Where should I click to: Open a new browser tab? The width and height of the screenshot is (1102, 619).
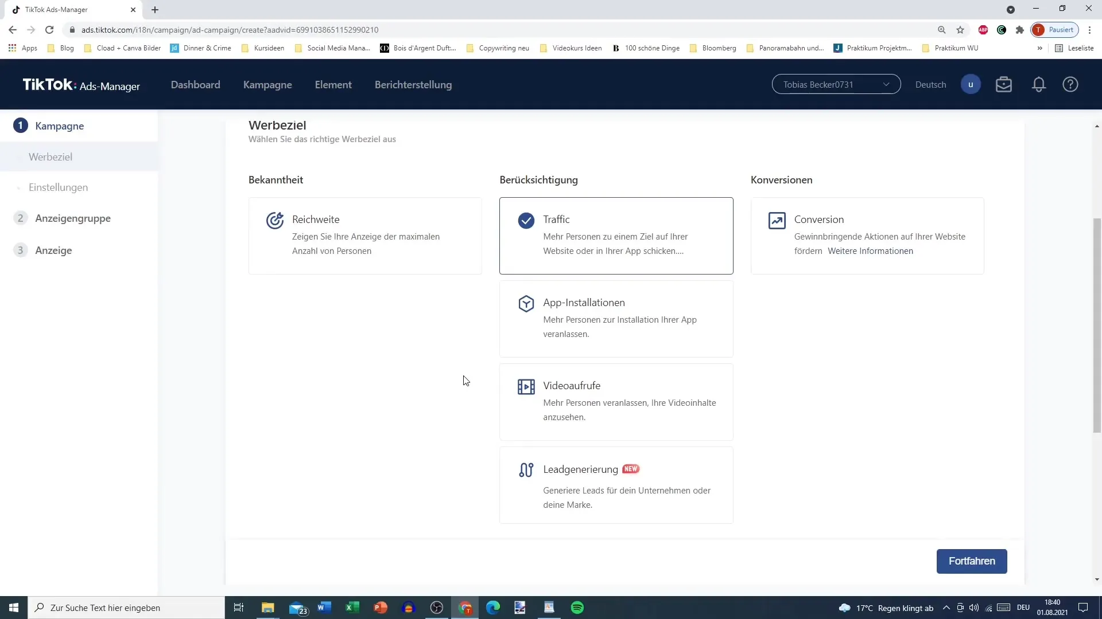click(x=155, y=10)
